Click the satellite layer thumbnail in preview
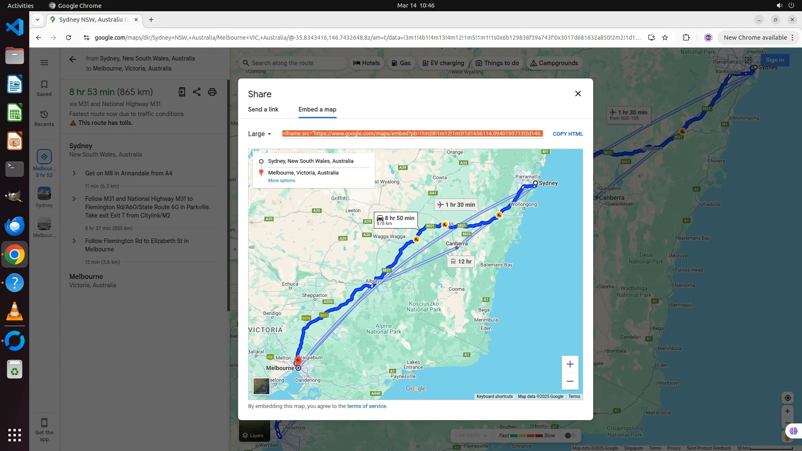 pyautogui.click(x=261, y=386)
